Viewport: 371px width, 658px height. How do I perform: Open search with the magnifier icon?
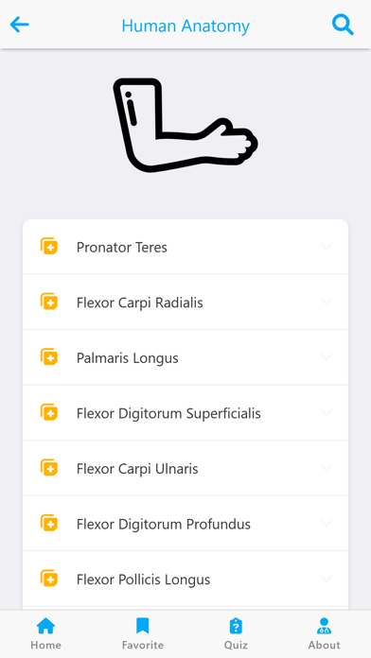pyautogui.click(x=343, y=25)
